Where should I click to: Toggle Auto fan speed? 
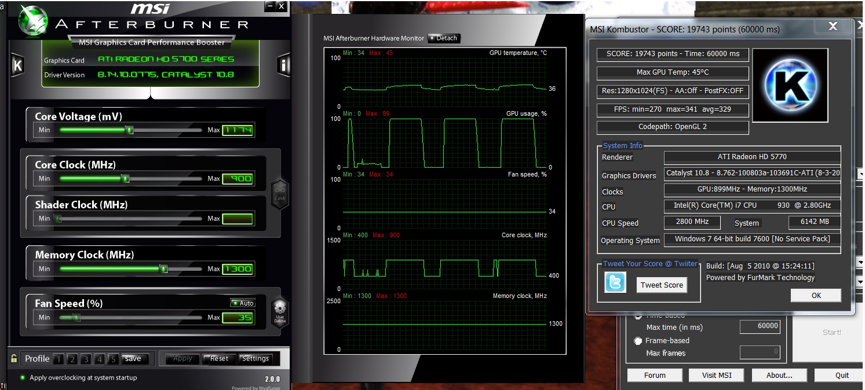point(243,303)
